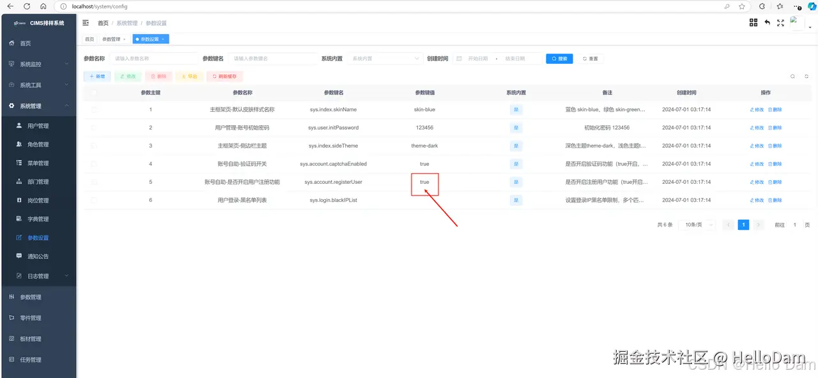Viewport: 818px width, 378px height.
Task: Open 岗位管理 in sidebar
Action: click(38, 200)
